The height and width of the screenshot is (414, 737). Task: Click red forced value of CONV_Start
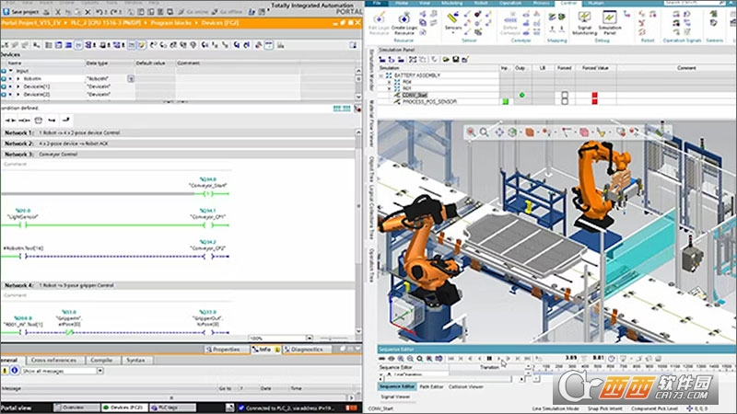point(594,96)
